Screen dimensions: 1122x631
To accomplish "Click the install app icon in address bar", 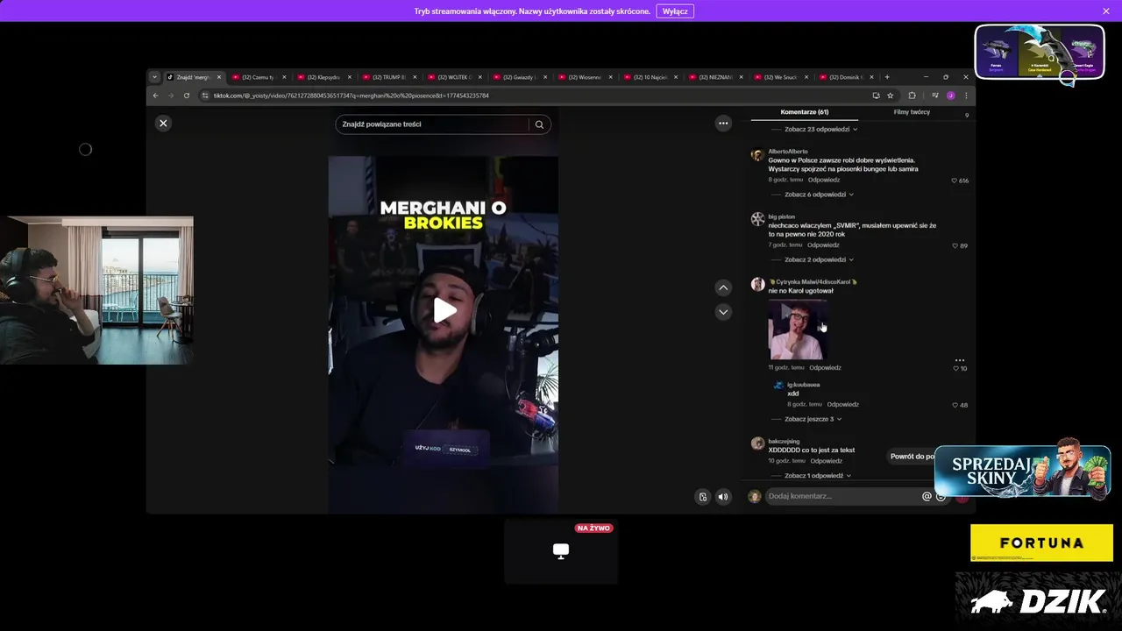I will tap(875, 96).
